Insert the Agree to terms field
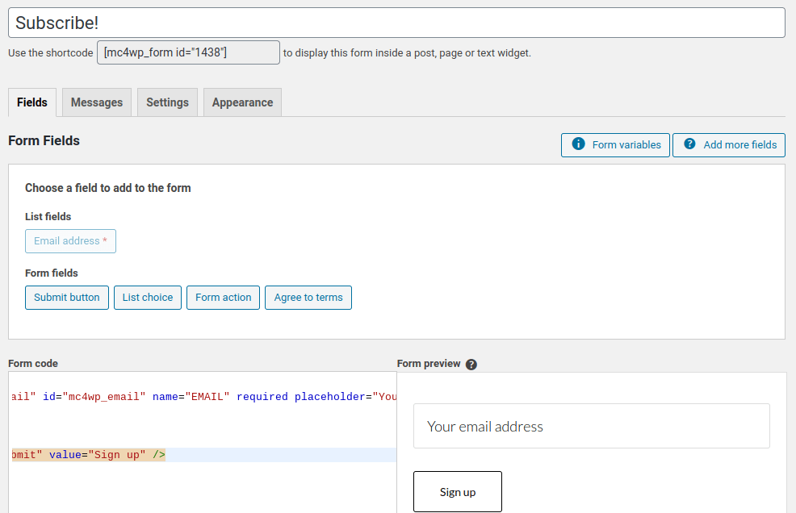Screen dimensions: 796x513 tap(308, 298)
